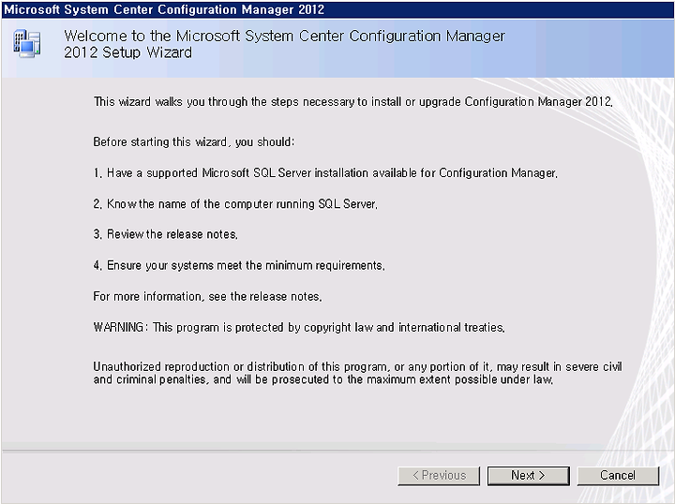Click step 3 'Review the release notes'
675x504 pixels.
tap(165, 234)
